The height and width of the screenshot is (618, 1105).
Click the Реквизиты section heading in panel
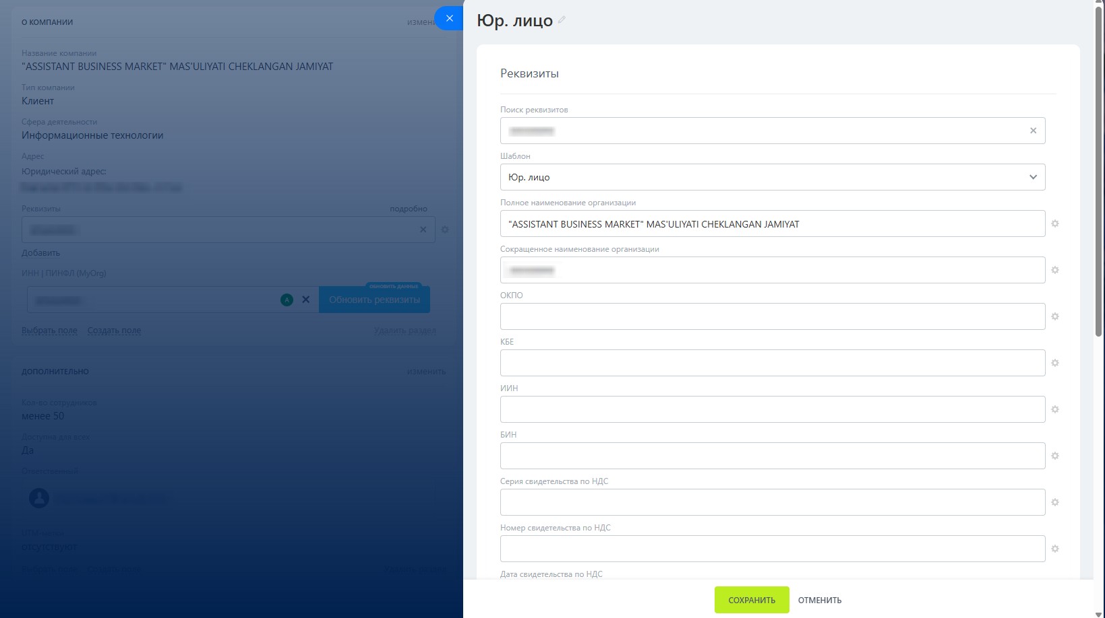[529, 73]
